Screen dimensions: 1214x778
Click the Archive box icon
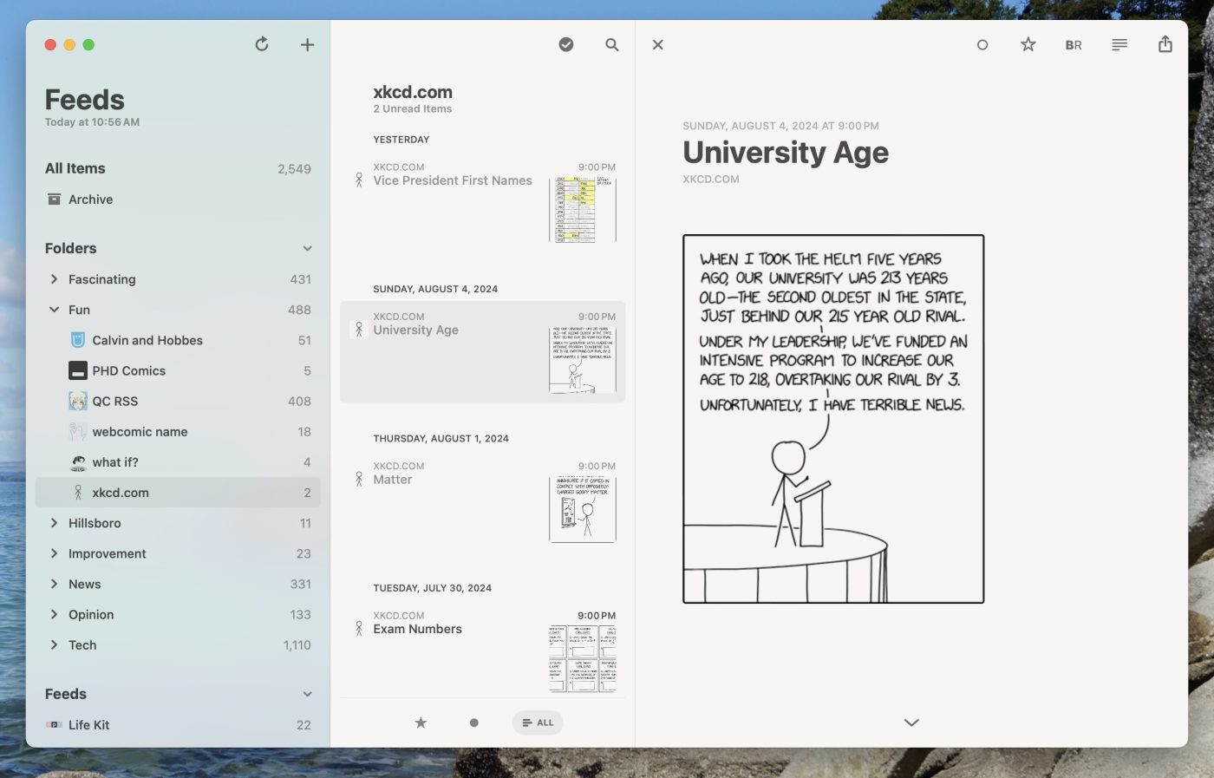[54, 199]
